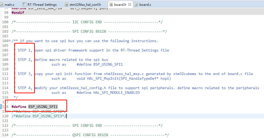264x138 pixels.
Task: Switch to stm32f4xx_hal_conf.h tab
Action: (x=85, y=4)
